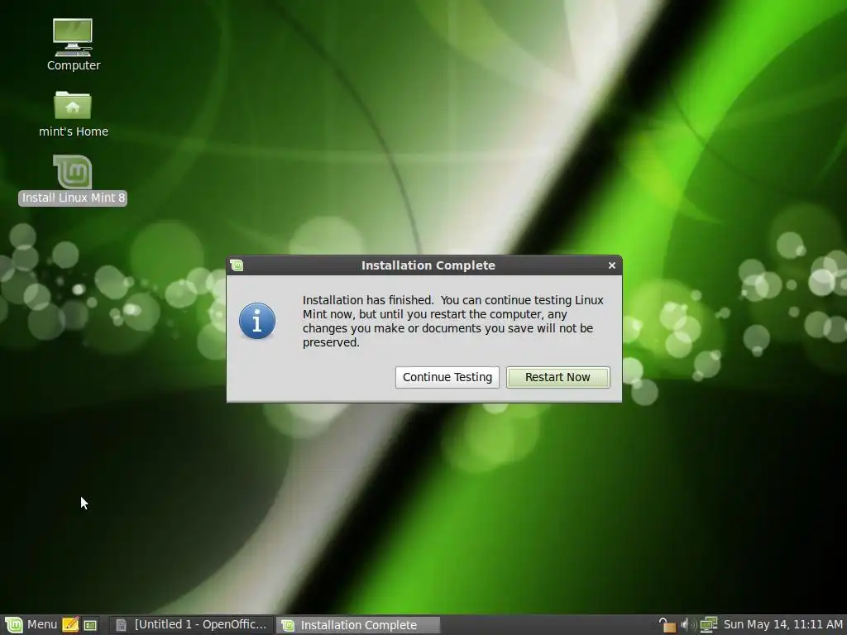The image size is (847, 635).
Task: Click the padlock update icon in tray
Action: coord(668,625)
